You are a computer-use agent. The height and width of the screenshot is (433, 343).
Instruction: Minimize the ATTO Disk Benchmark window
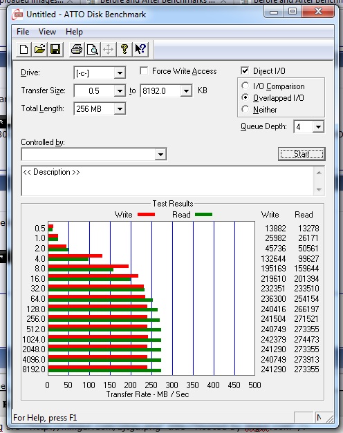tap(274, 12)
